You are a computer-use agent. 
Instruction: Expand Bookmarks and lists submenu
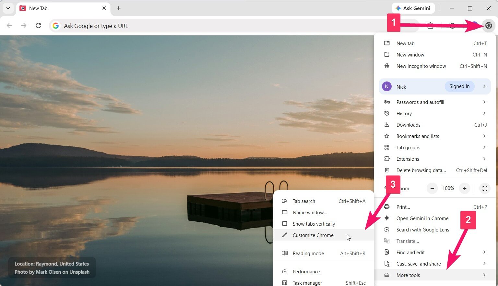pos(435,136)
